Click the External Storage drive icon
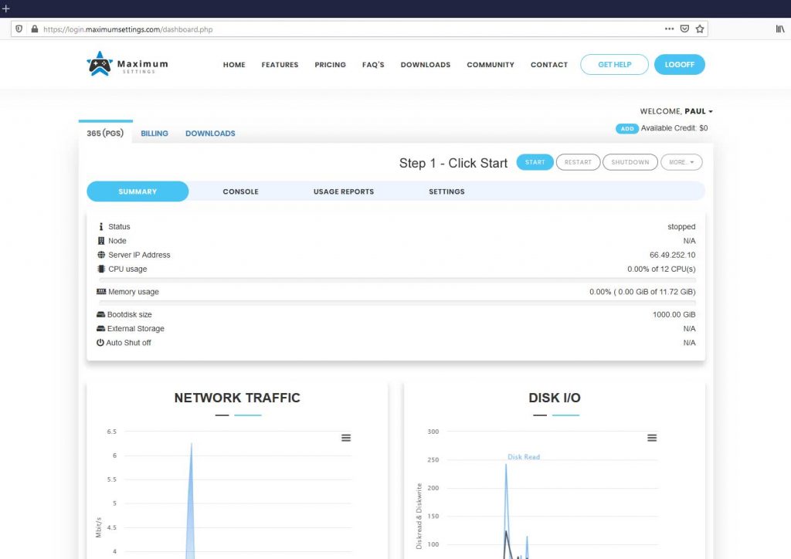Screen dimensions: 791x559 (100, 329)
